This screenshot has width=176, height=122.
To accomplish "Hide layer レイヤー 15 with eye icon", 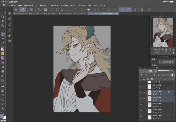I will tap(141, 105).
